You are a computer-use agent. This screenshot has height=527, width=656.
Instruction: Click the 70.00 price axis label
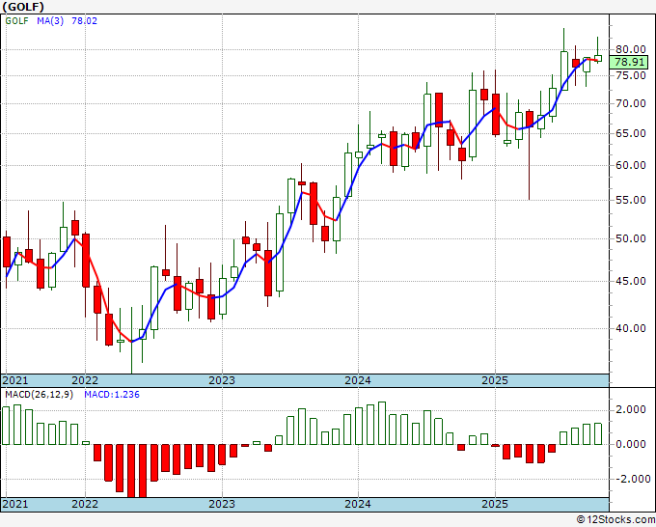coord(631,103)
